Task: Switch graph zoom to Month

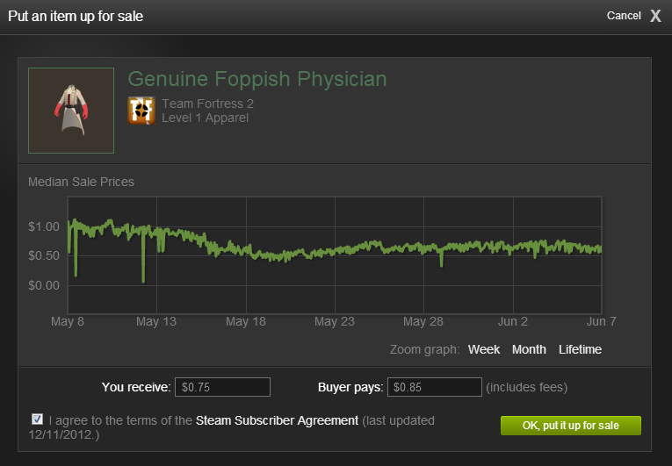Action: [x=529, y=349]
